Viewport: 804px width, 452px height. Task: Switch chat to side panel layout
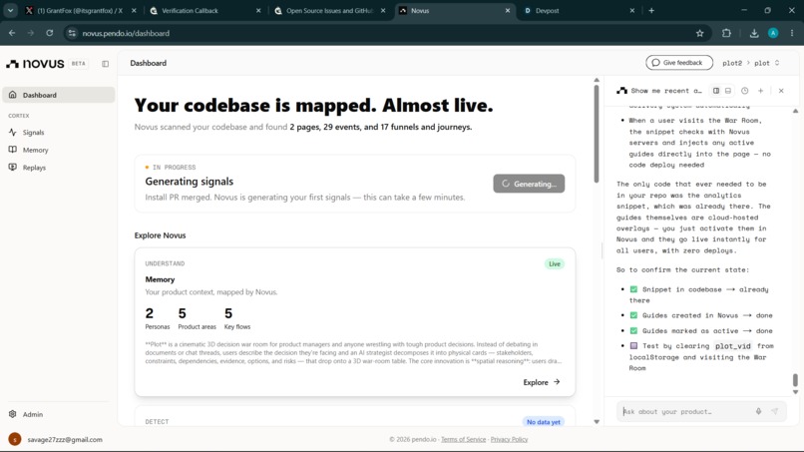(716, 91)
